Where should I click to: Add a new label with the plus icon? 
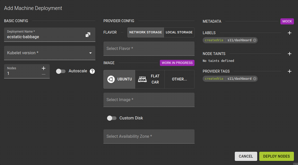(290, 33)
